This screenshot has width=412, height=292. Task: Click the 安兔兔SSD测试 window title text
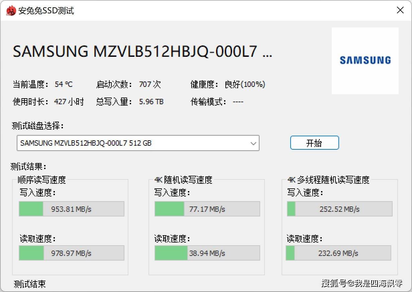coord(46,11)
